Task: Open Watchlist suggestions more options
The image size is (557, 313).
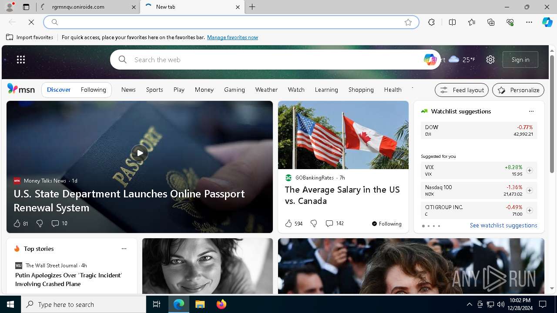Action: coord(531,111)
